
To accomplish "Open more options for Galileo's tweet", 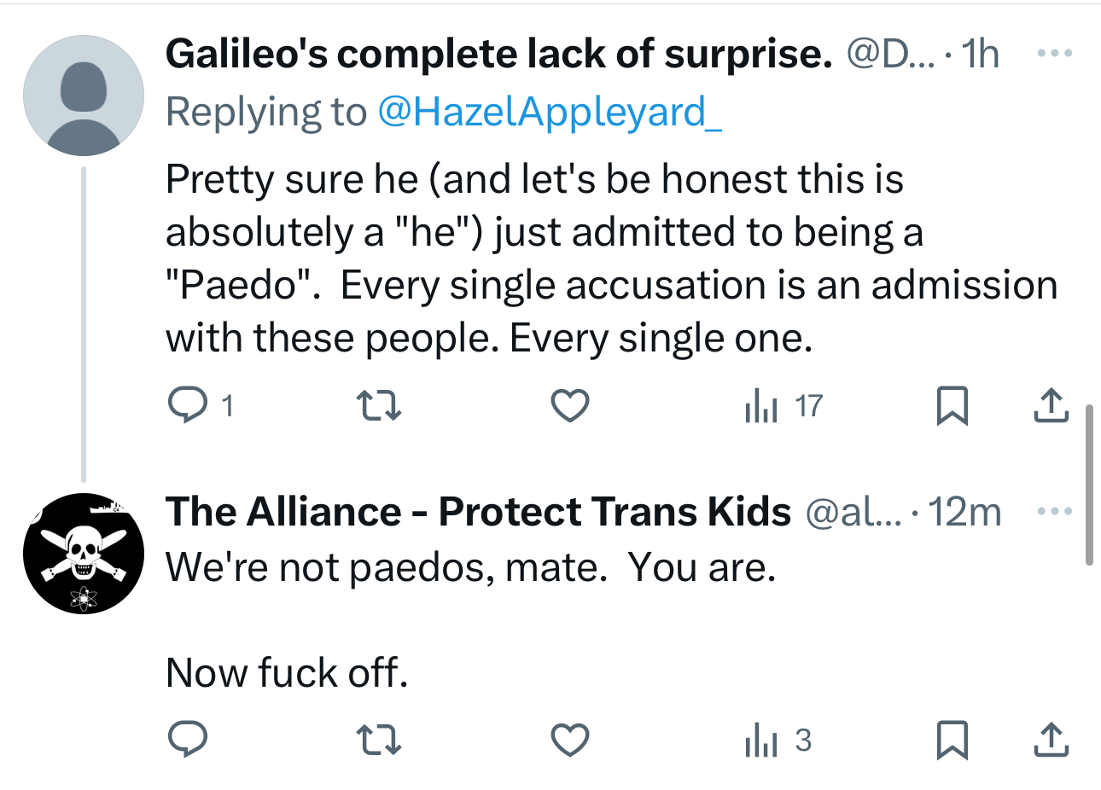I will 1054,54.
